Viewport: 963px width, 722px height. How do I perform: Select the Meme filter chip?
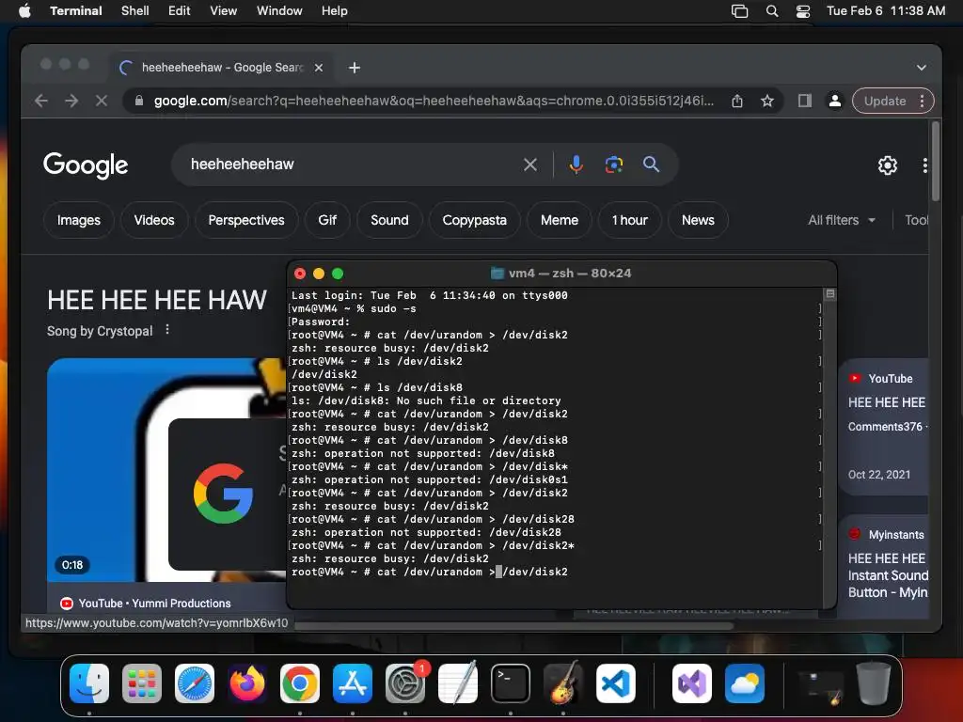click(560, 220)
